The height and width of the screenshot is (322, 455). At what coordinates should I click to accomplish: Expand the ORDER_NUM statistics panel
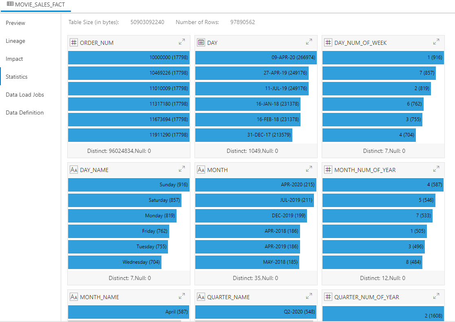pyautogui.click(x=182, y=42)
